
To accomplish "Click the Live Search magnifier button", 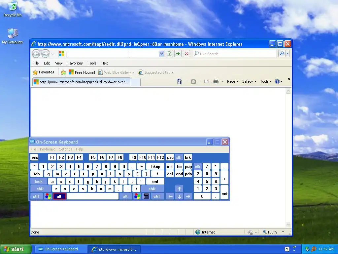I will 282,54.
